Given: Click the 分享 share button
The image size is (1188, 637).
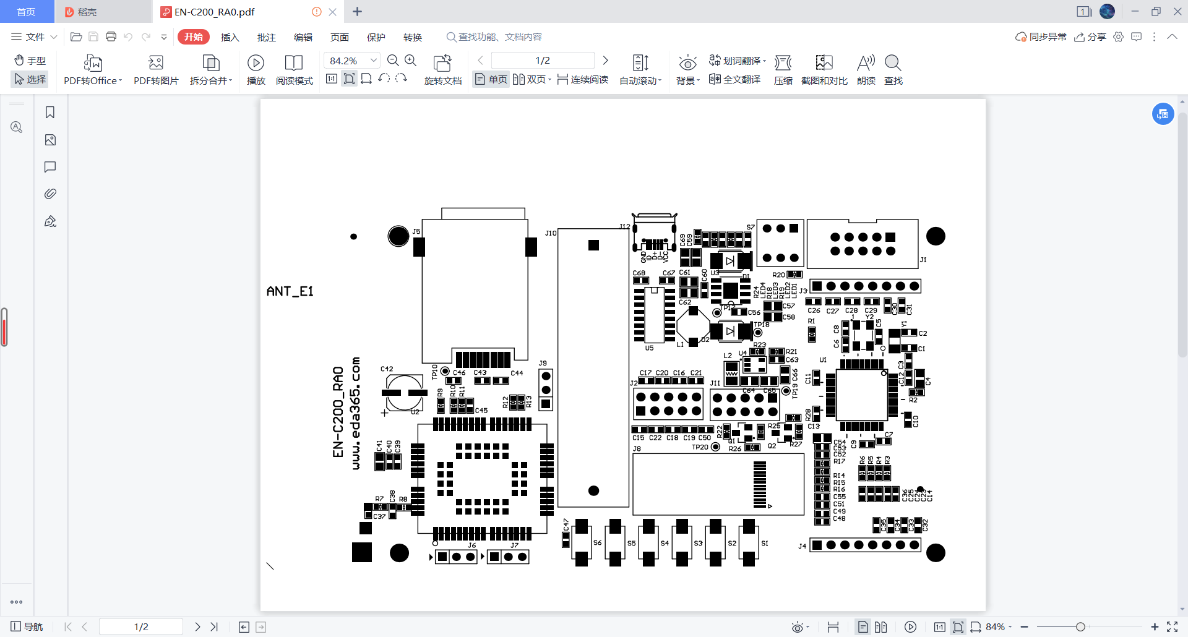Looking at the screenshot, I should [1090, 37].
